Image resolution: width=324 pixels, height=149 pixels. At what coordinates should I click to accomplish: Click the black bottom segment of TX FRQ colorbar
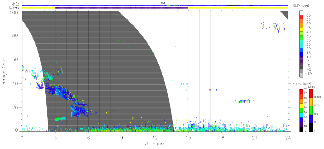coord(301,129)
